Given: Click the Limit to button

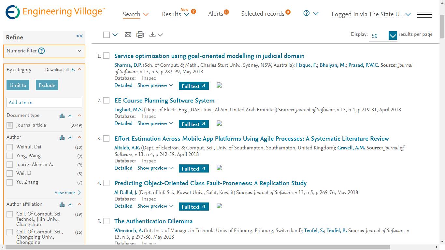Looking at the screenshot, I should tap(18, 85).
